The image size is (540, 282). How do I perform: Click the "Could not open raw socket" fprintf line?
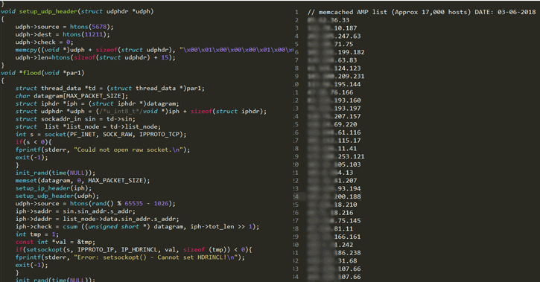point(103,150)
